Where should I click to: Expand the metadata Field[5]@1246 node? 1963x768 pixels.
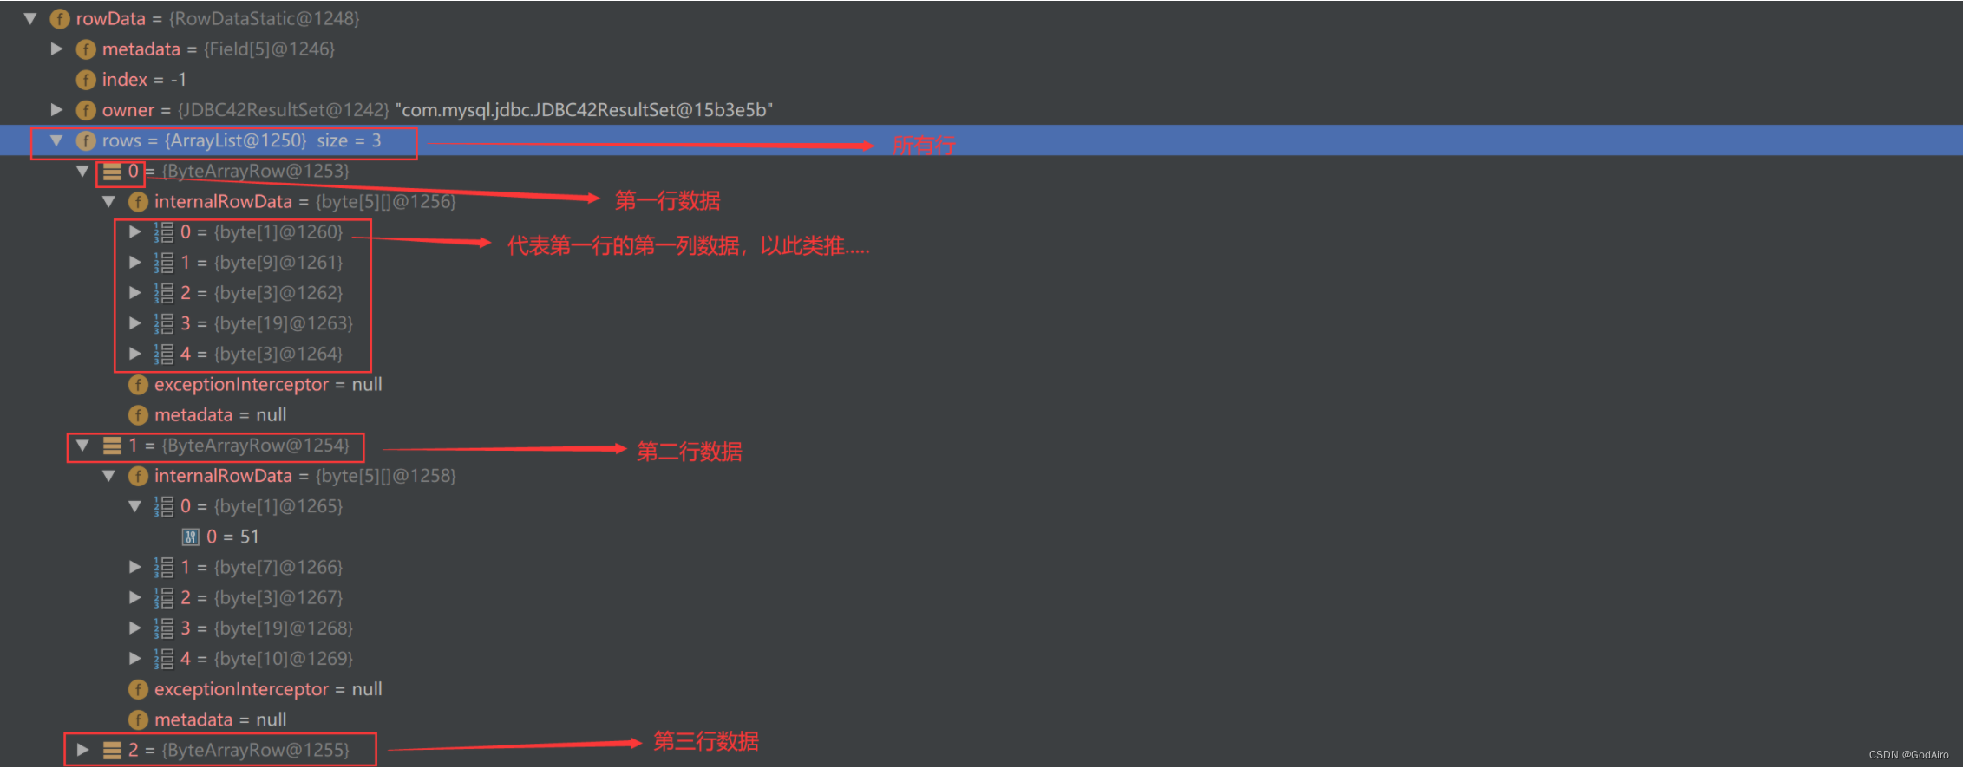tap(57, 49)
